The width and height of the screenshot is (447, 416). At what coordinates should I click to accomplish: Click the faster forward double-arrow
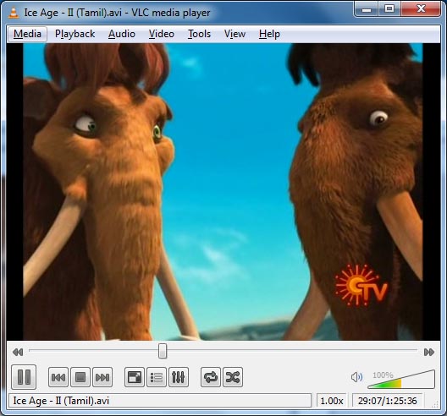click(x=429, y=353)
